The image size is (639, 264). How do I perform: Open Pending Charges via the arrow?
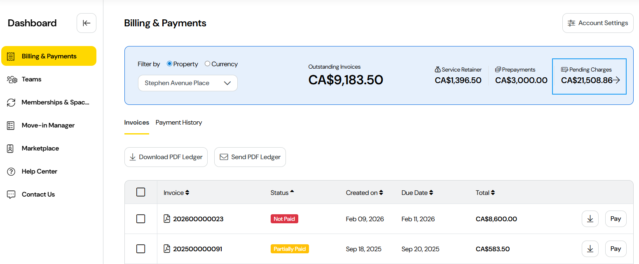(617, 80)
